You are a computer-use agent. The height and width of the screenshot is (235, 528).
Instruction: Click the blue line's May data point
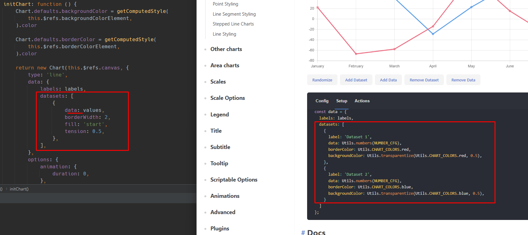point(471,7)
